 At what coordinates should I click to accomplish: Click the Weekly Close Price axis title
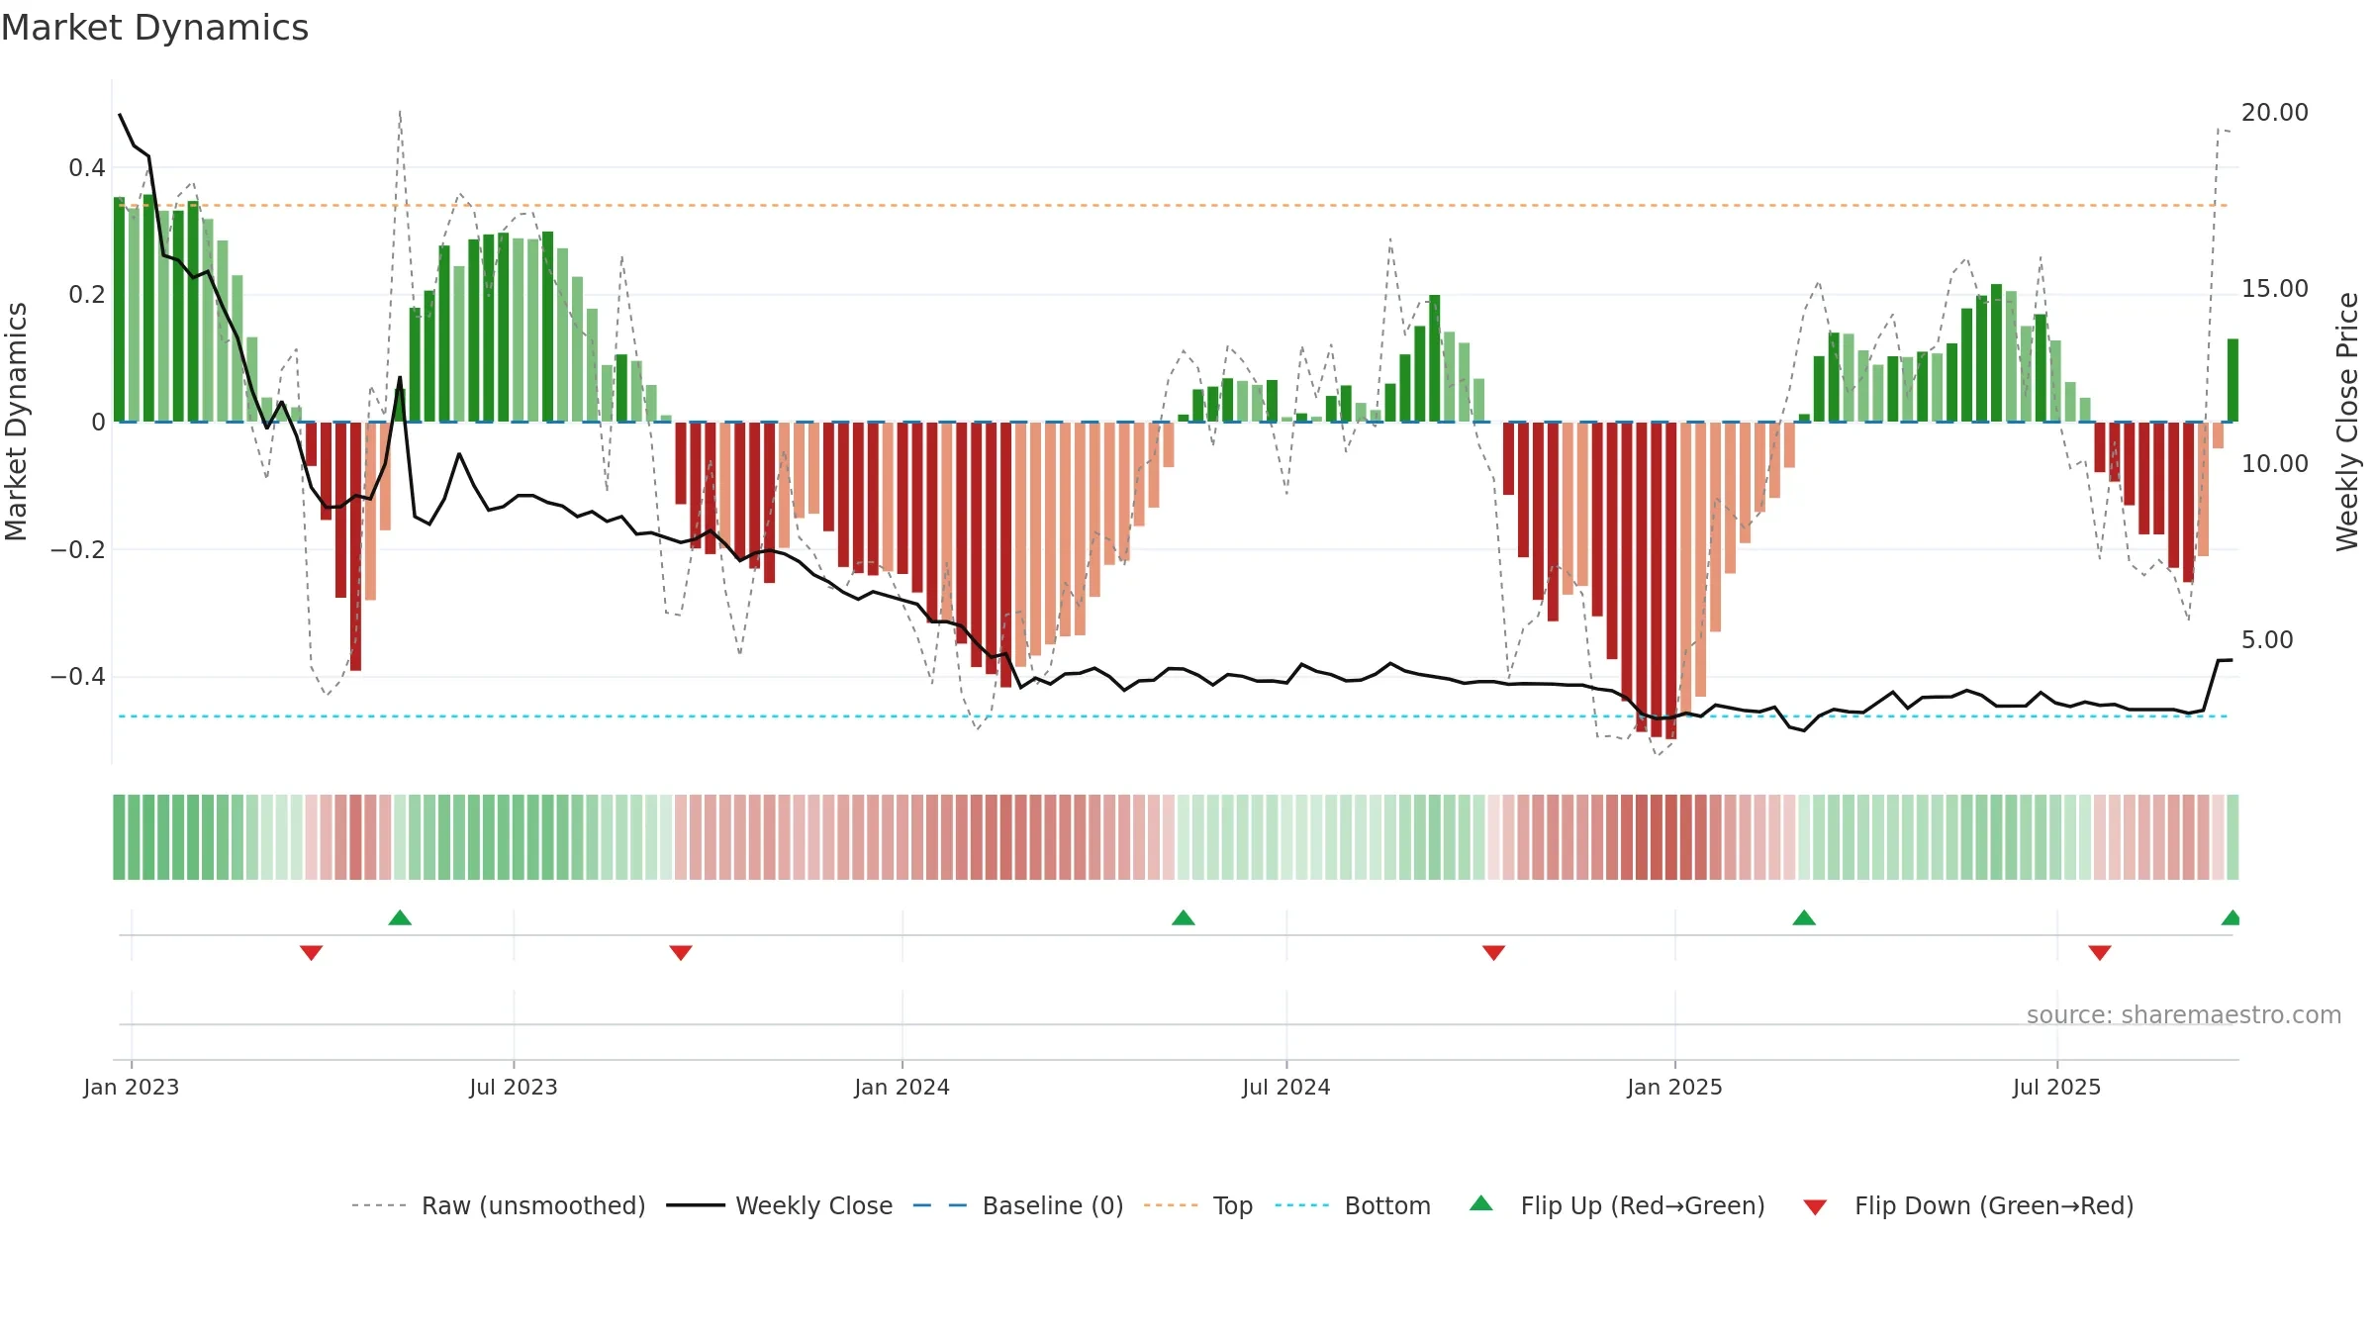[x=2347, y=423]
